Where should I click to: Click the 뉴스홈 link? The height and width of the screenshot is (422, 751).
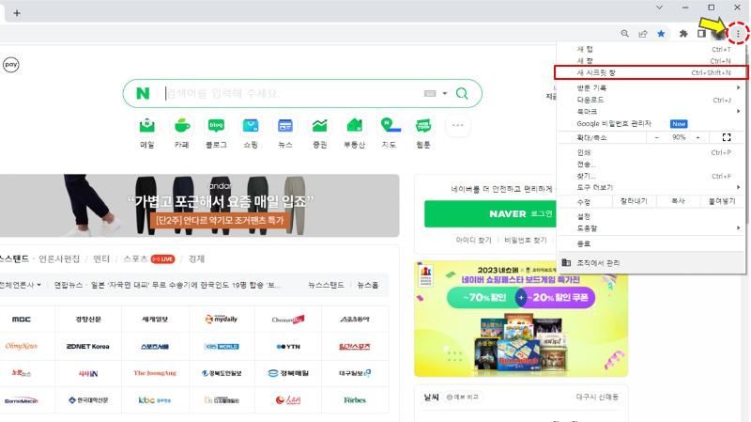click(x=368, y=285)
